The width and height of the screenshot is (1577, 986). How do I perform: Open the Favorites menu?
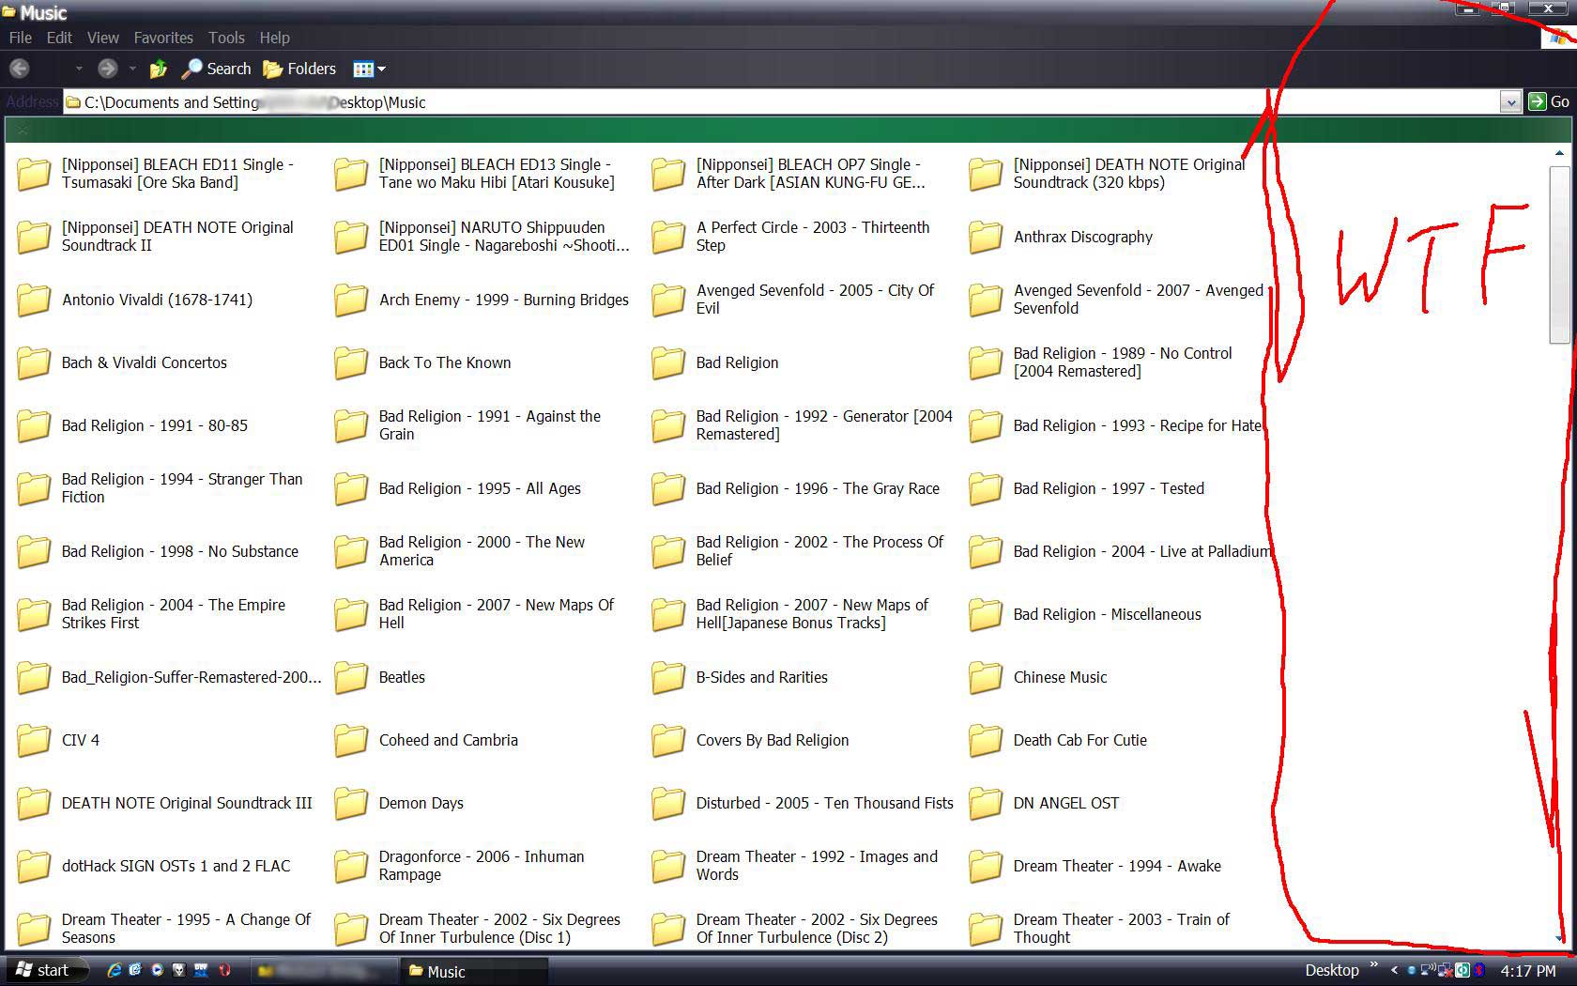[163, 38]
